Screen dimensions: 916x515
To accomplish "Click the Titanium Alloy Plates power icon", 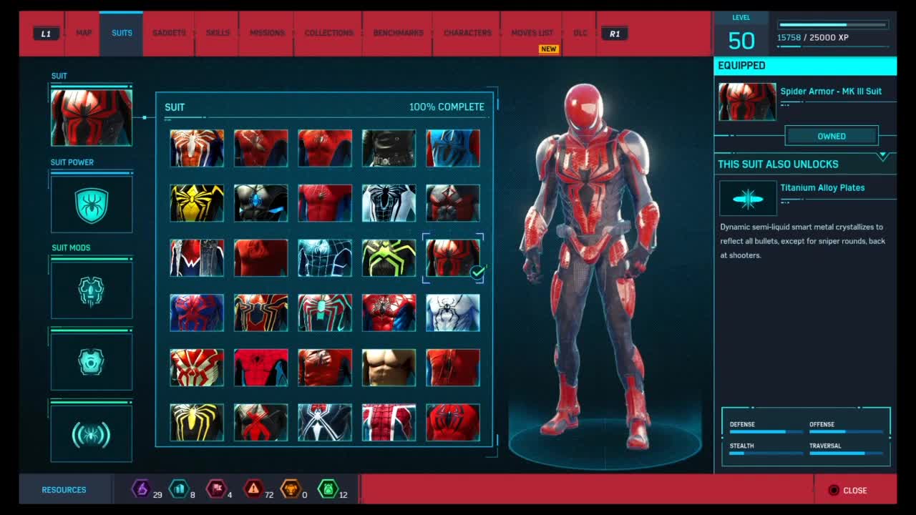I will [x=748, y=198].
